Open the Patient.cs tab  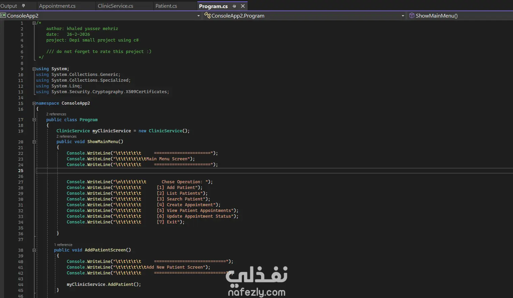click(x=166, y=6)
